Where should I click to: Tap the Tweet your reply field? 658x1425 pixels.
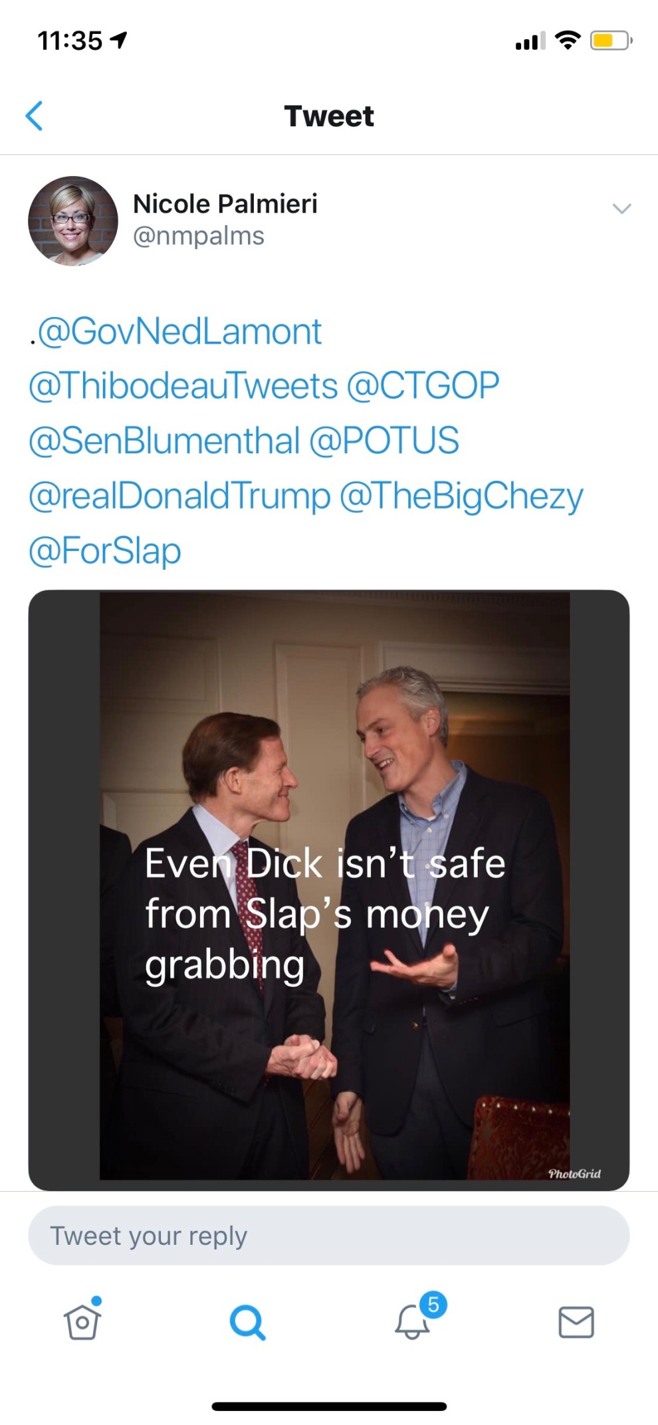click(x=328, y=1236)
